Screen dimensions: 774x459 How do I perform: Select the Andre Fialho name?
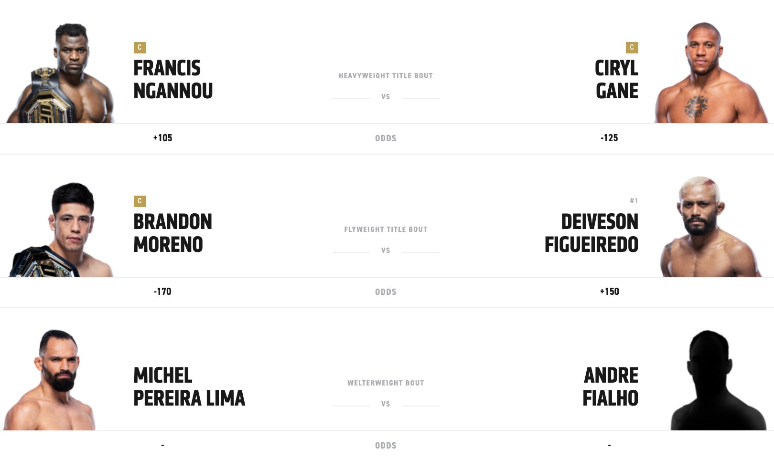pyautogui.click(x=611, y=387)
